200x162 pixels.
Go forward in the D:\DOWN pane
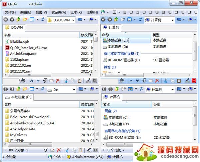point(12,20)
